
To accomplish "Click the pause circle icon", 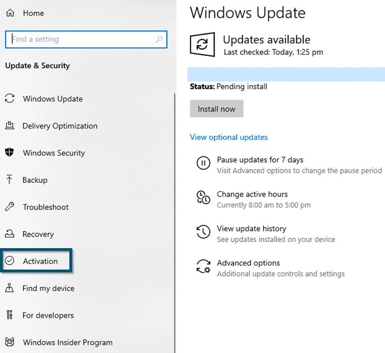I will 203,163.
